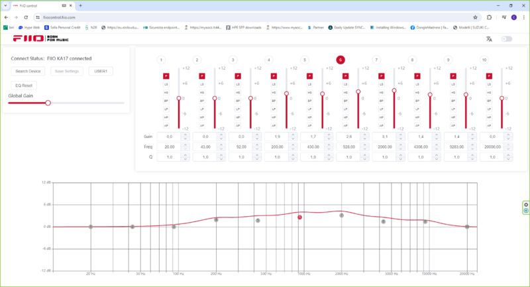Screen dimensions: 530x287
Task: Toggle the theme switch in the top-right header
Action: tap(507, 39)
